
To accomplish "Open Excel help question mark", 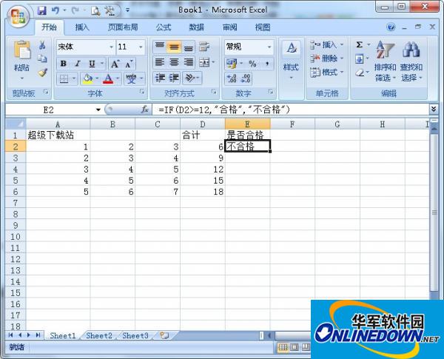I will coord(391,27).
